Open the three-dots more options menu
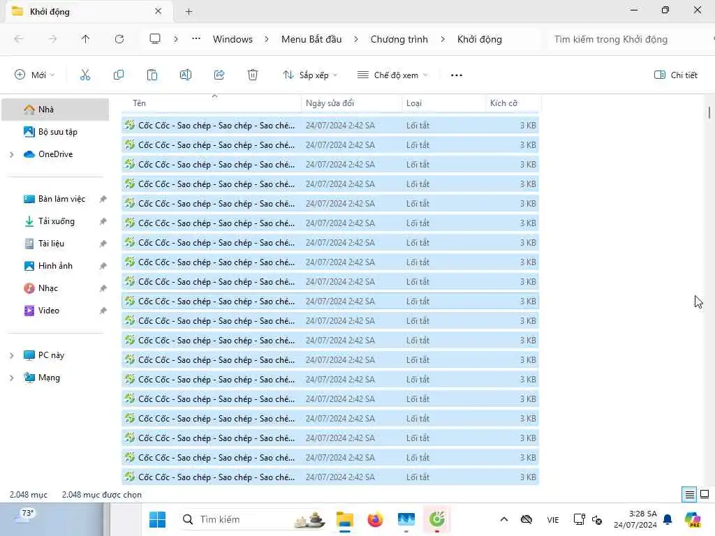715x536 pixels. coord(457,75)
